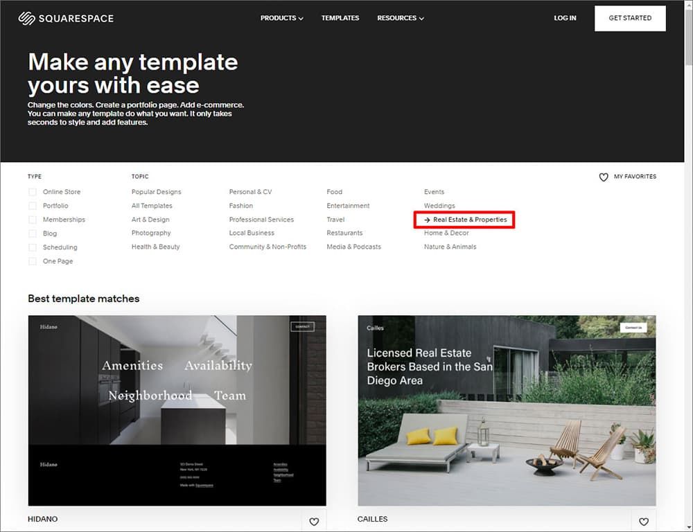Filter by Personal & CV topic

[x=250, y=192]
